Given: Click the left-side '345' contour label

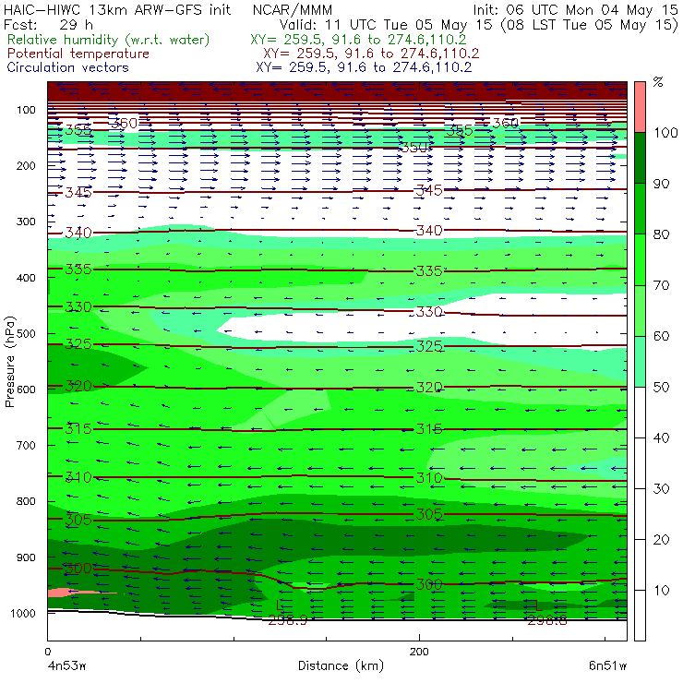Looking at the screenshot, I should (x=78, y=192).
